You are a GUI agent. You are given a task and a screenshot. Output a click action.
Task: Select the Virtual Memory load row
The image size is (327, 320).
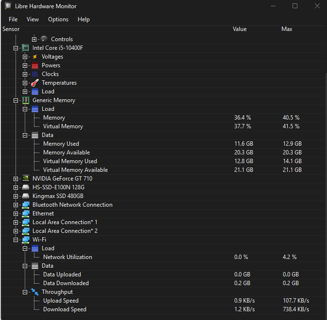(x=163, y=126)
